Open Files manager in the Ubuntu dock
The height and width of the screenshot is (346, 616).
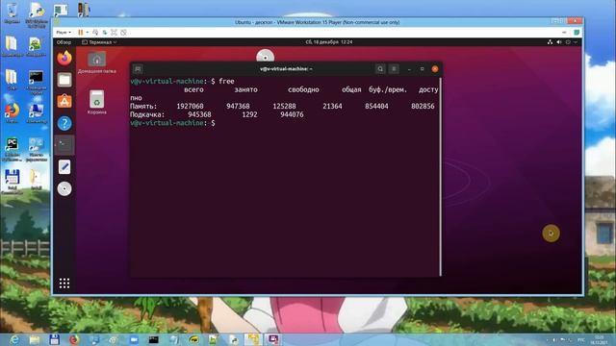pos(64,80)
